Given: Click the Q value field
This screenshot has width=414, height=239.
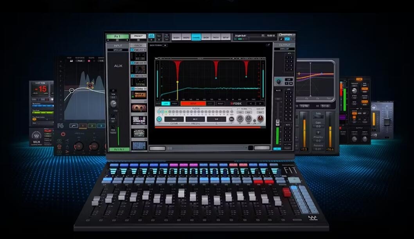Looking at the screenshot, I should click(x=216, y=119).
